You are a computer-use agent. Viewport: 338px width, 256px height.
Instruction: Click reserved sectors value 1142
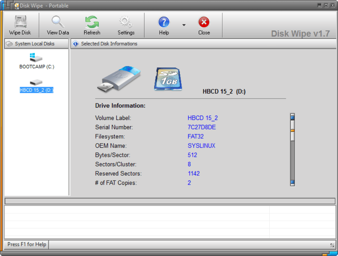tap(193, 173)
